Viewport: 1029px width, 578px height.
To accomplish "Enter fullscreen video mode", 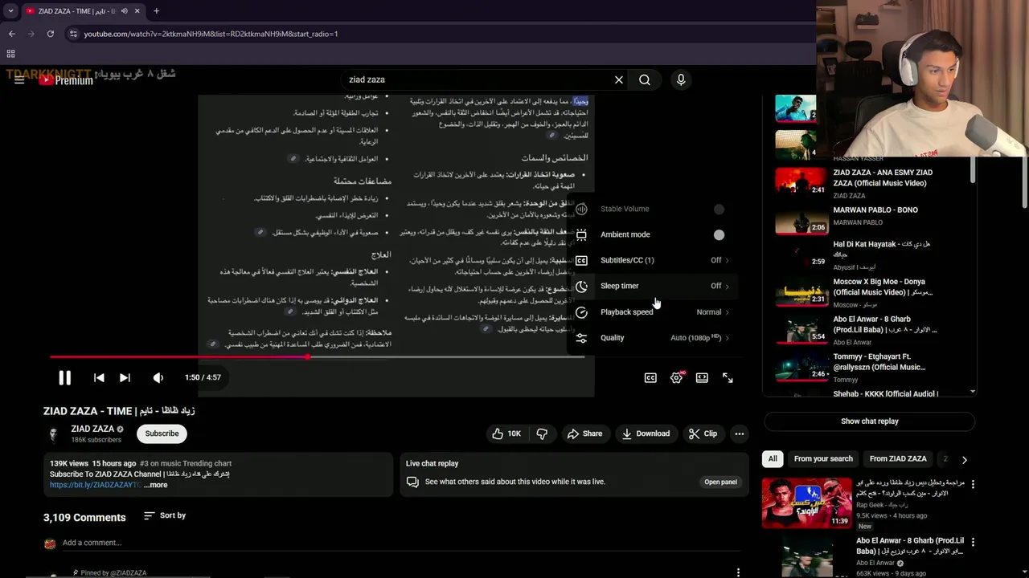I will (x=728, y=377).
